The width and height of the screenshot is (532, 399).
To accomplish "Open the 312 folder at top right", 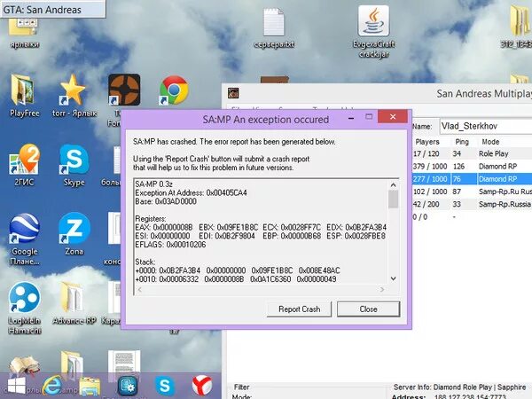I will tap(519, 28).
